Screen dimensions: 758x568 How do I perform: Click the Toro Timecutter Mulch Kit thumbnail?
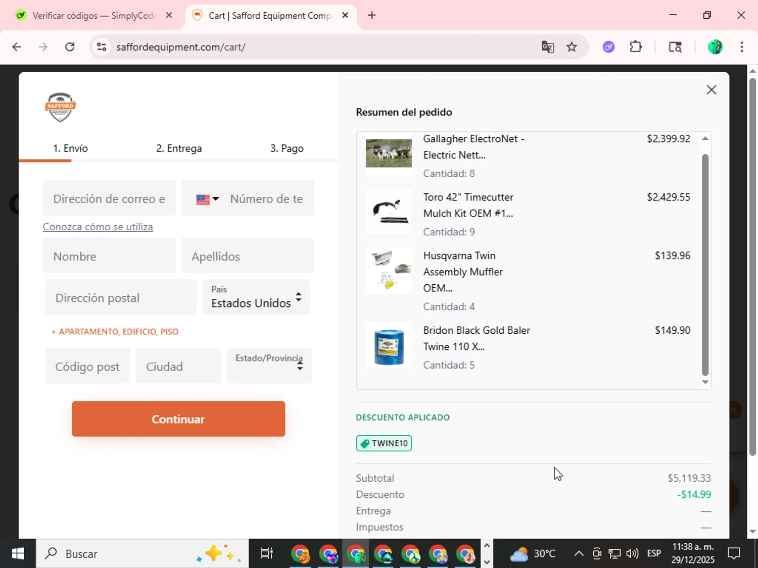(389, 212)
